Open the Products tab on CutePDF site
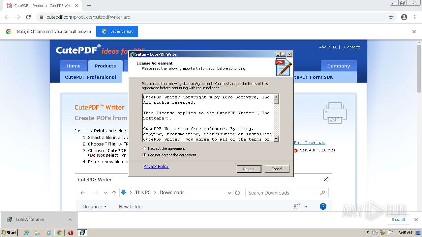422x237 pixels. click(x=105, y=66)
